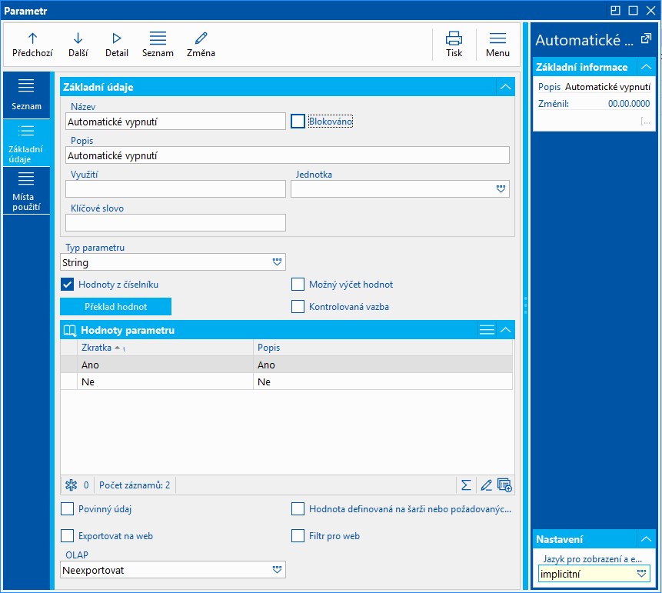The image size is (662, 593).
Task: Click in the Využití input field
Action: tap(175, 188)
